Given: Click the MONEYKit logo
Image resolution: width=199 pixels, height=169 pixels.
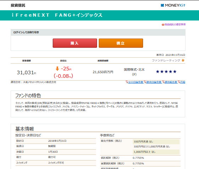Looking at the screenshot, I should coord(173,5).
